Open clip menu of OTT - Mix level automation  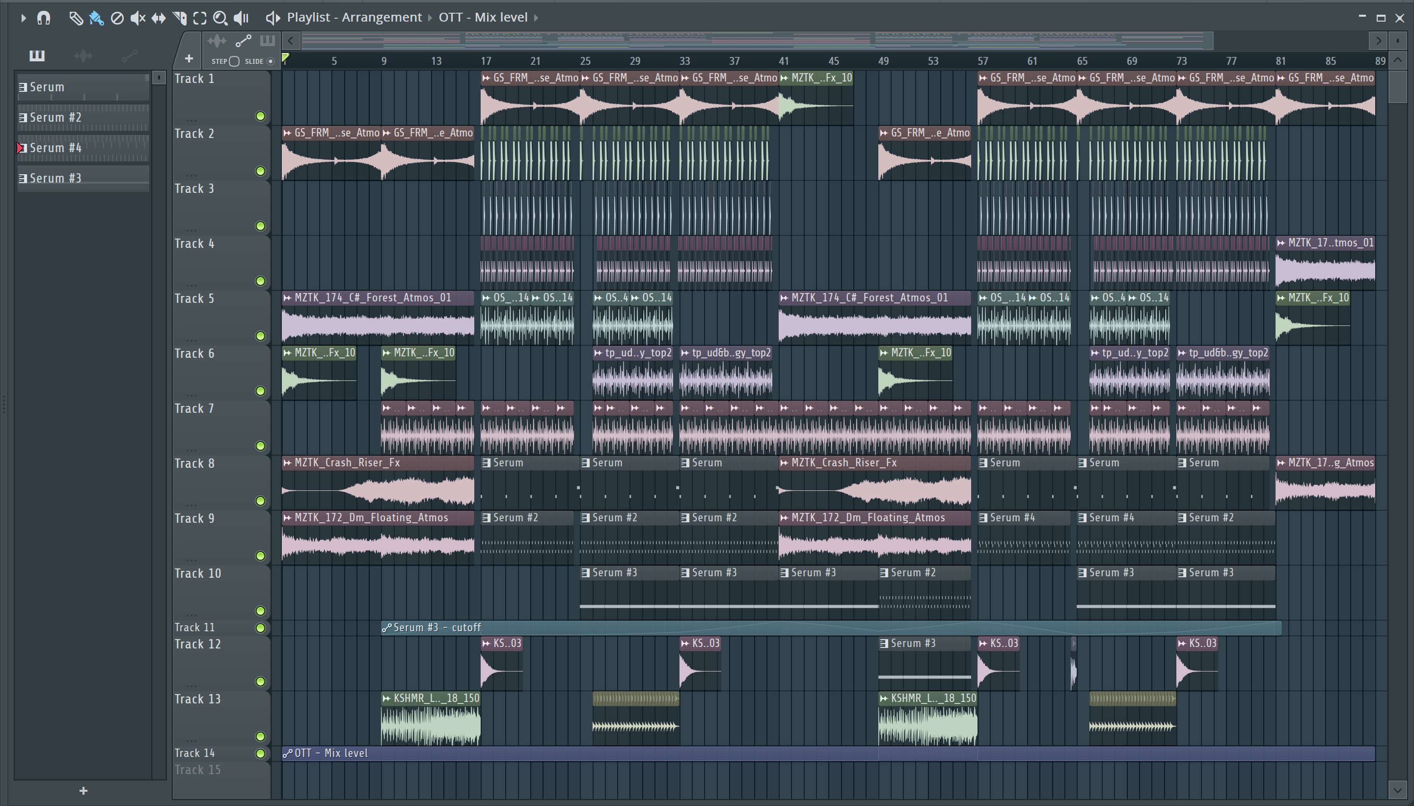click(x=287, y=753)
